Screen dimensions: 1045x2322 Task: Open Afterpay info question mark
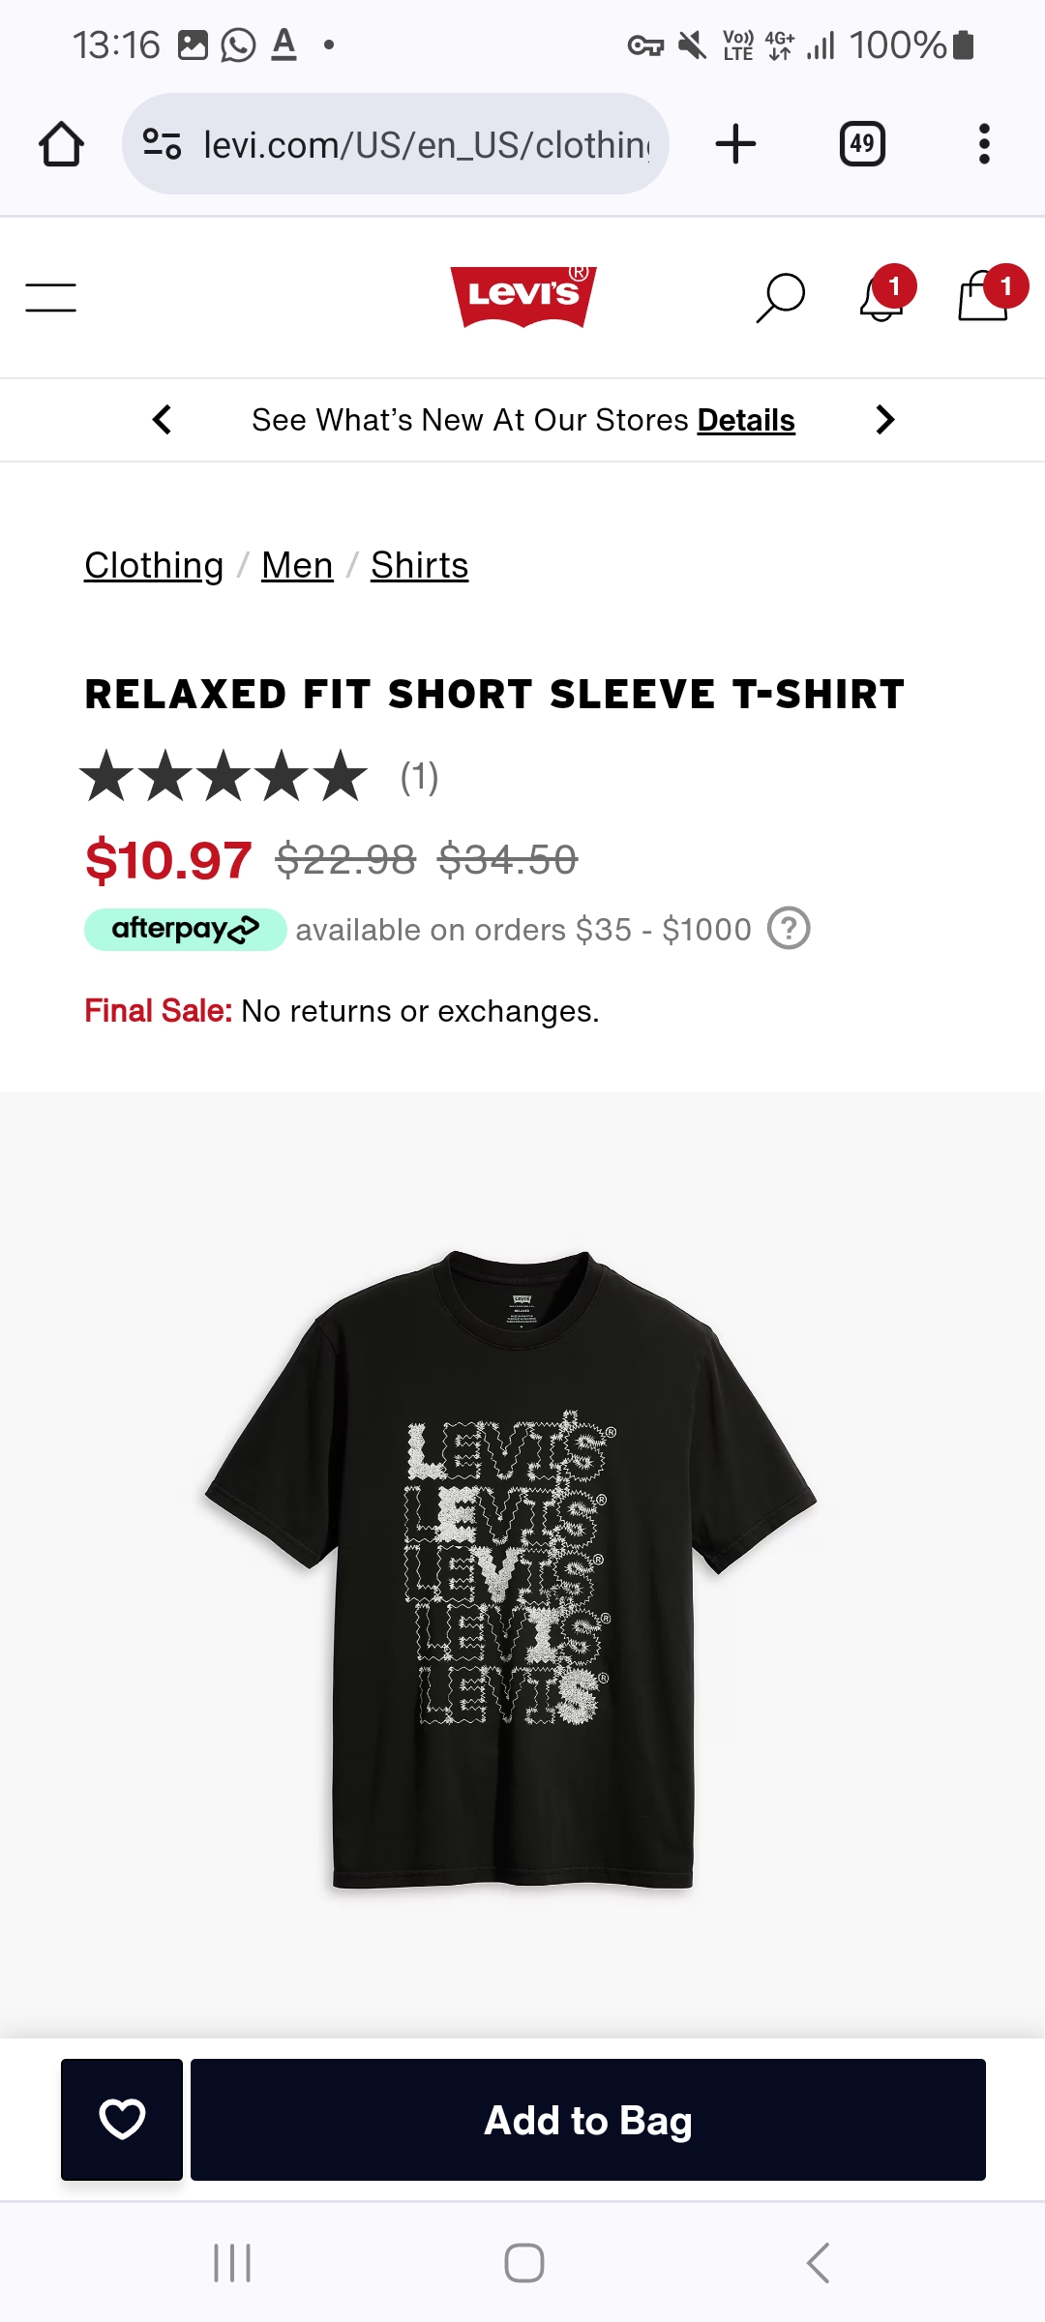tap(789, 929)
